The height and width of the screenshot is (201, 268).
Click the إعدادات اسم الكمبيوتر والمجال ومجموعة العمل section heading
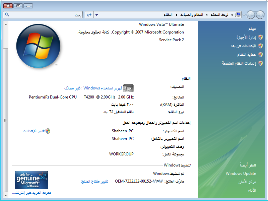point(156,123)
